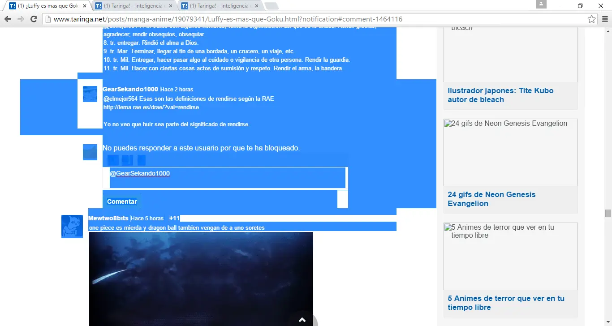
Task: Open the '24 gifs de Neon Genesis Evangelion' title link
Action: pos(491,199)
